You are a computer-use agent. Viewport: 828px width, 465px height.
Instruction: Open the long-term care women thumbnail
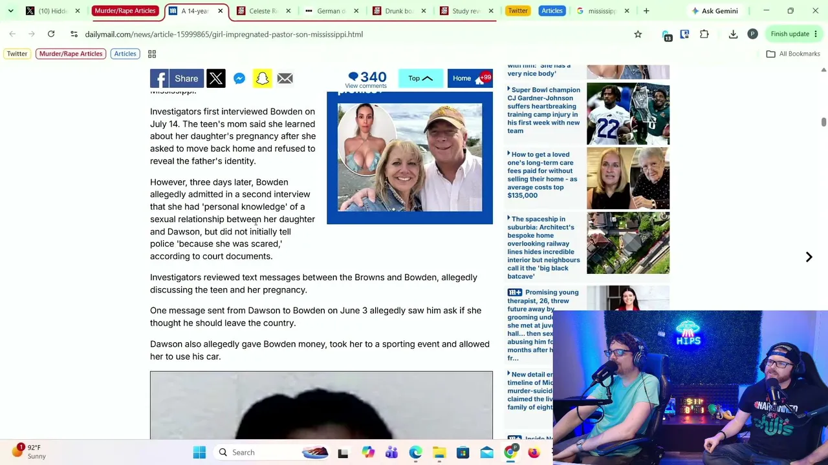click(x=628, y=178)
